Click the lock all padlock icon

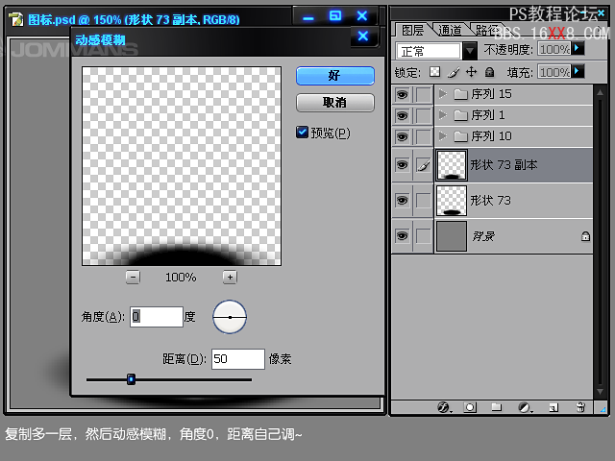(489, 72)
